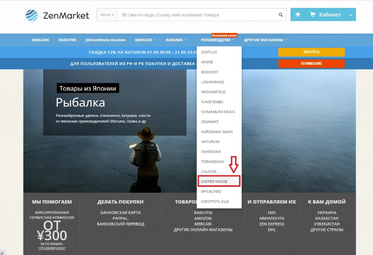Focus the product link search field

[x=197, y=15]
